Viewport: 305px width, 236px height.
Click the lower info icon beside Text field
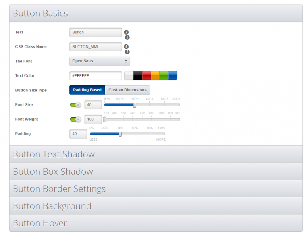click(127, 37)
